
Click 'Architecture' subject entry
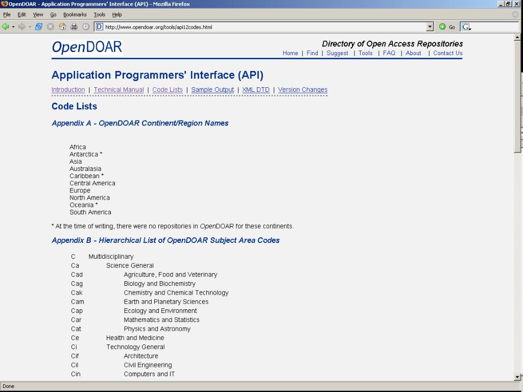141,356
